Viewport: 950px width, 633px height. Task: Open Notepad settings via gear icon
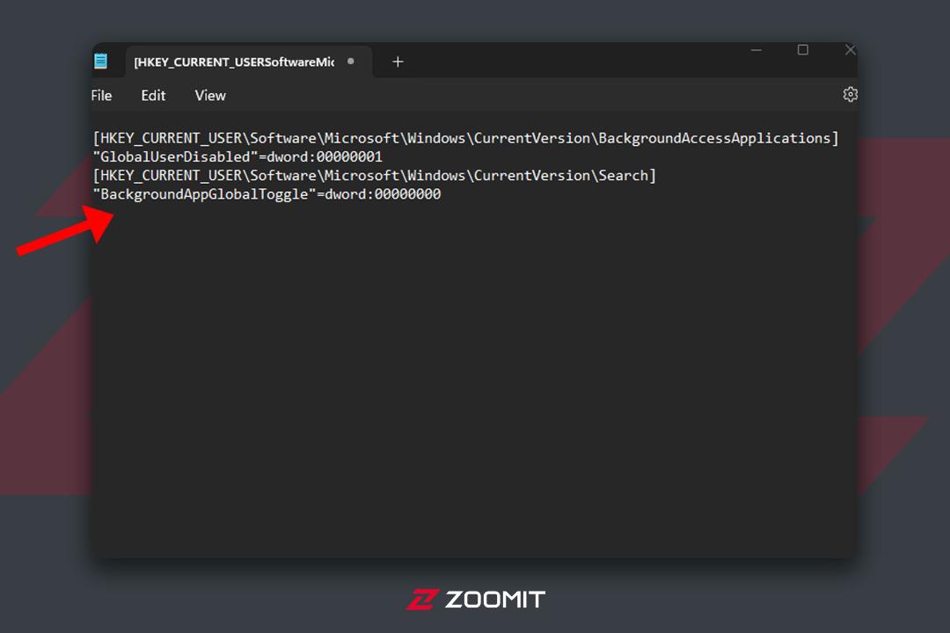coord(850,94)
